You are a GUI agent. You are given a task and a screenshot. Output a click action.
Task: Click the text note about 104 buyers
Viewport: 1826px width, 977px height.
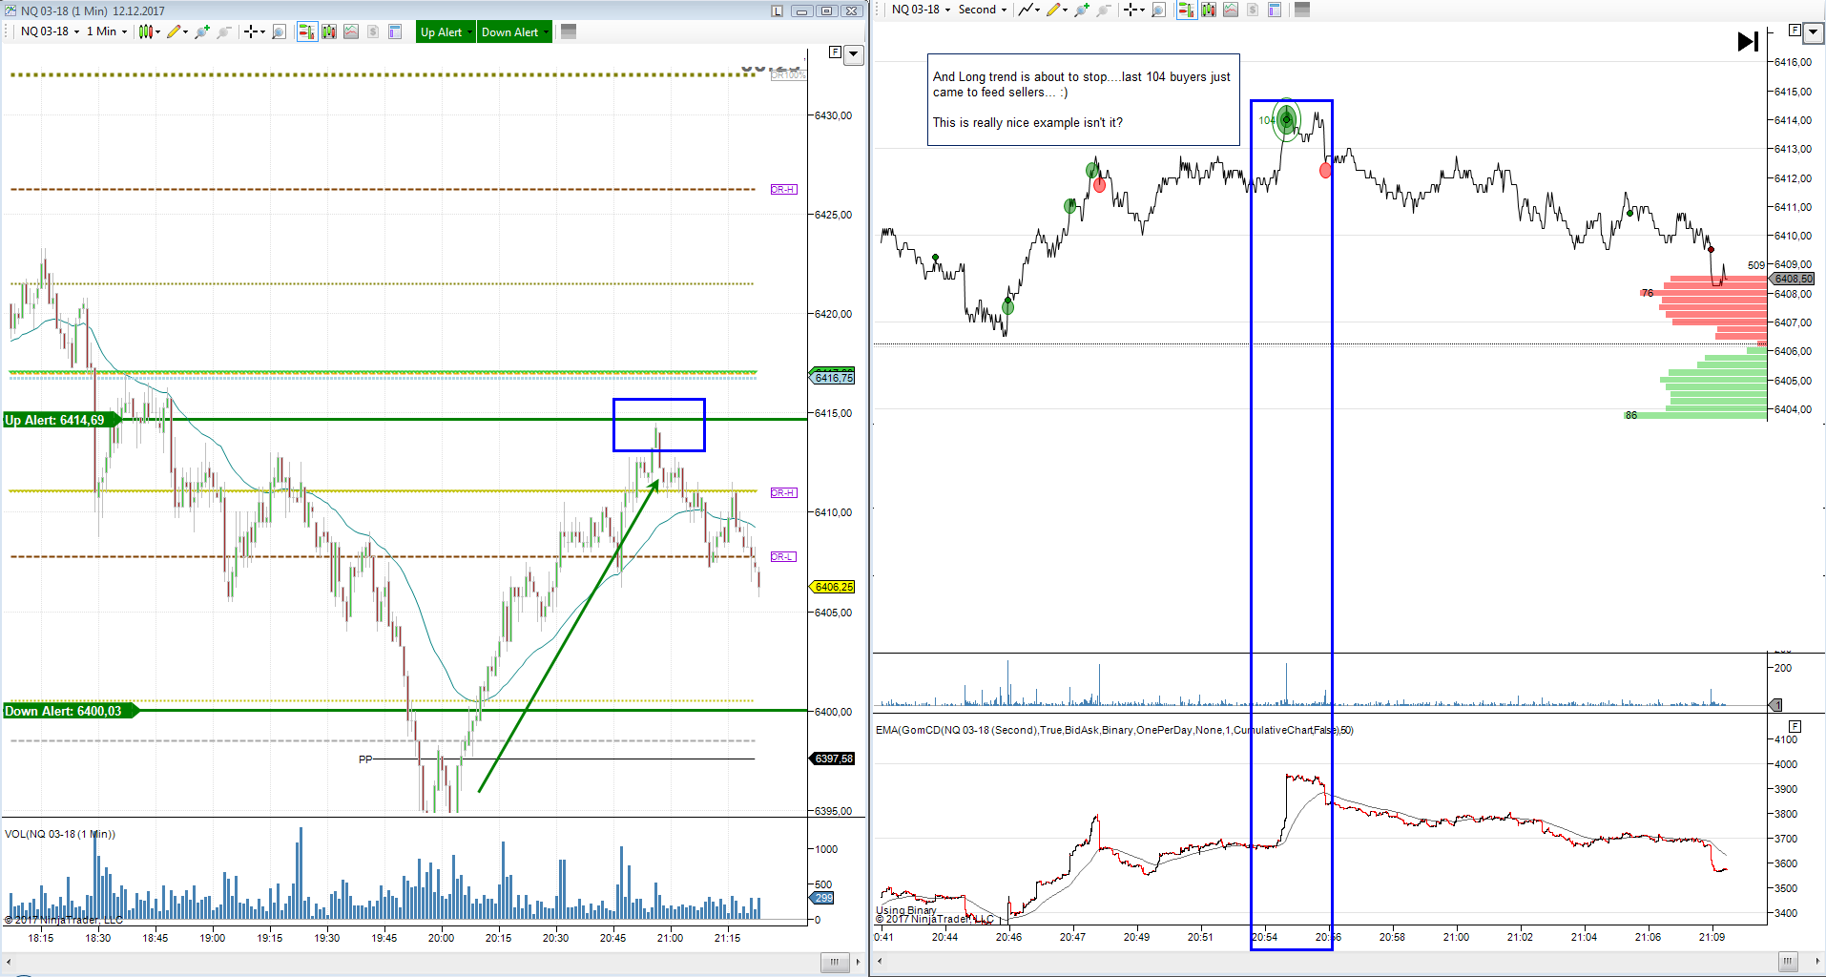(x=1083, y=99)
